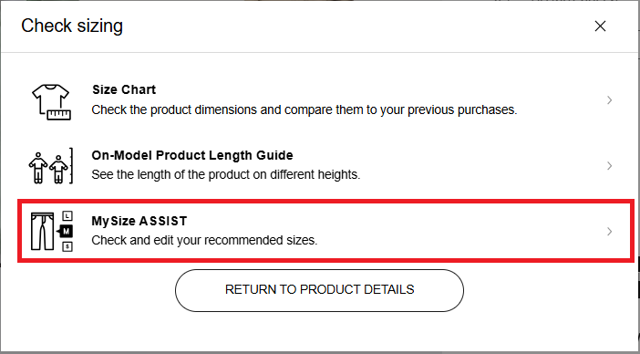Screen dimensions: 640x354
Task: Expand the Size Chart row chevron
Action: 609,100
